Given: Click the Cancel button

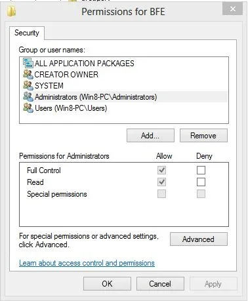Looking at the screenshot, I should (x=160, y=284).
